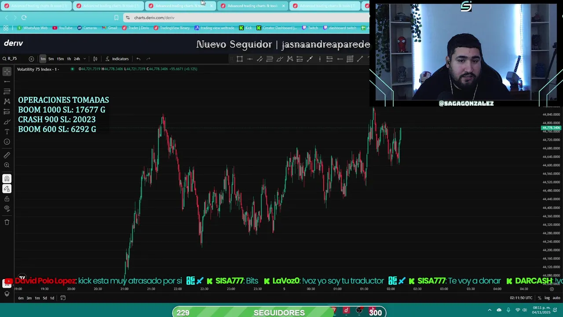The height and width of the screenshot is (317, 563).
Task: Toggle magnet mode
Action: (7, 179)
